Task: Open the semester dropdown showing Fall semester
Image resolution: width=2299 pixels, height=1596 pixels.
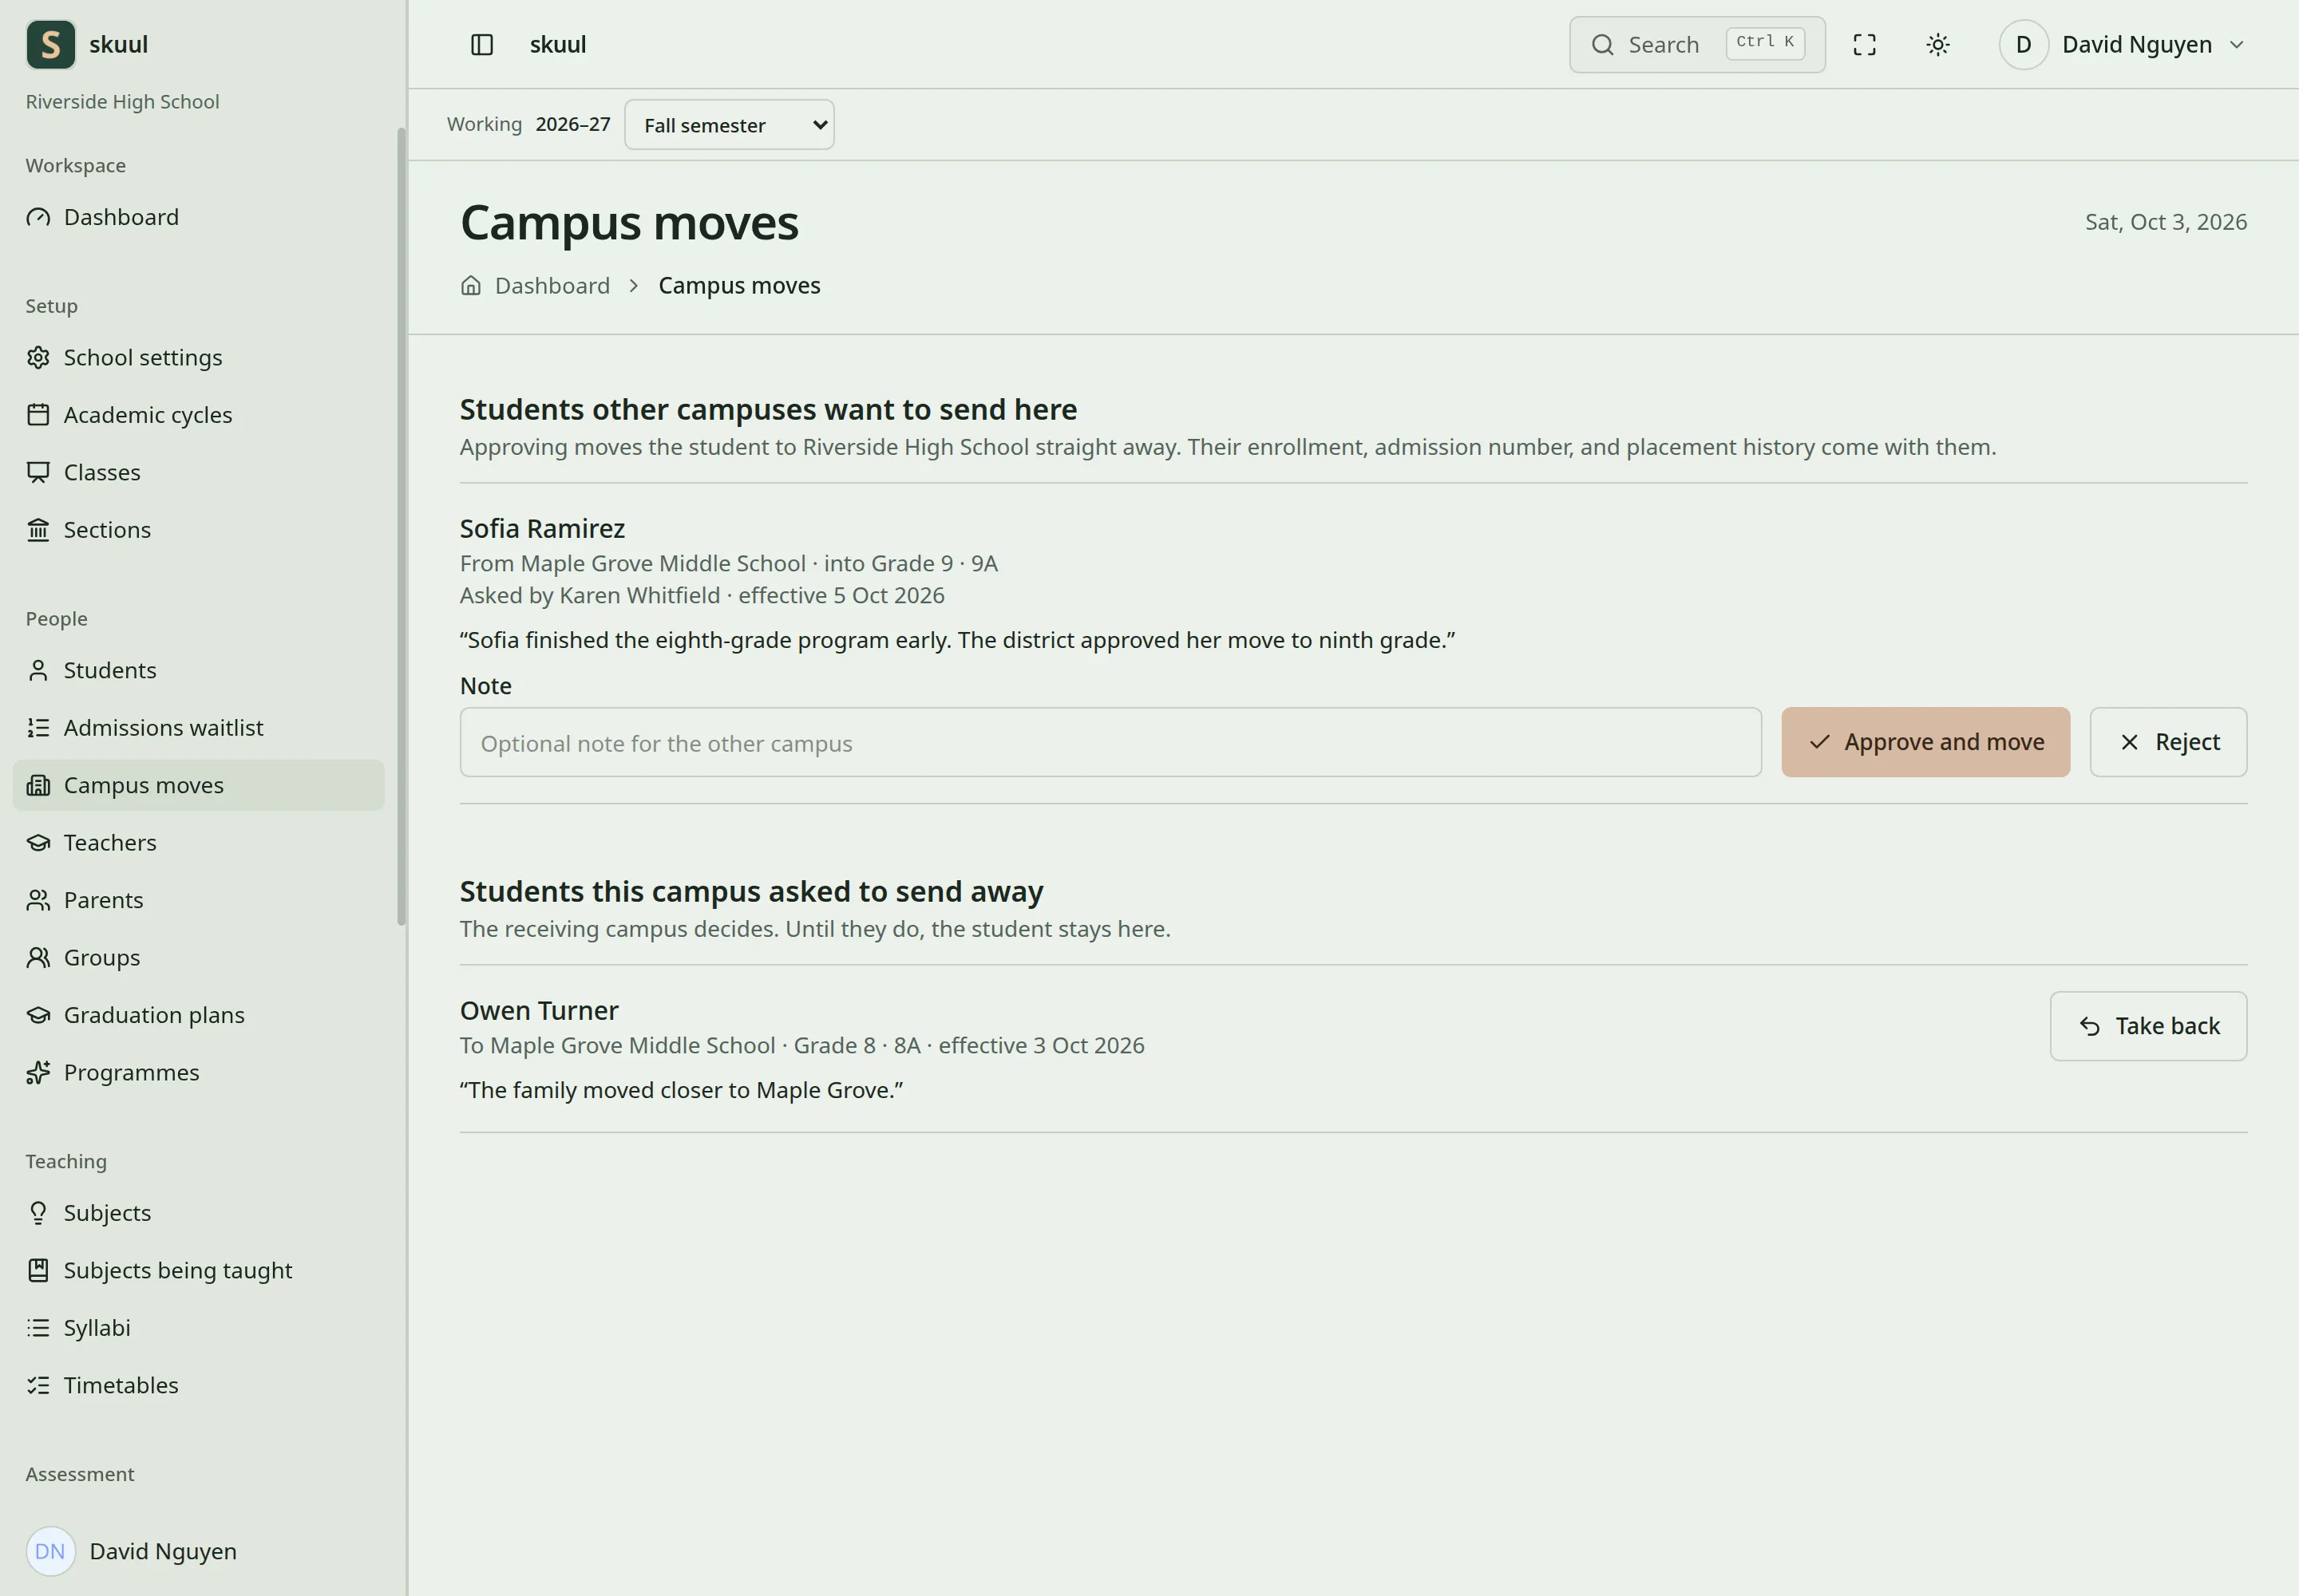Action: click(x=730, y=125)
